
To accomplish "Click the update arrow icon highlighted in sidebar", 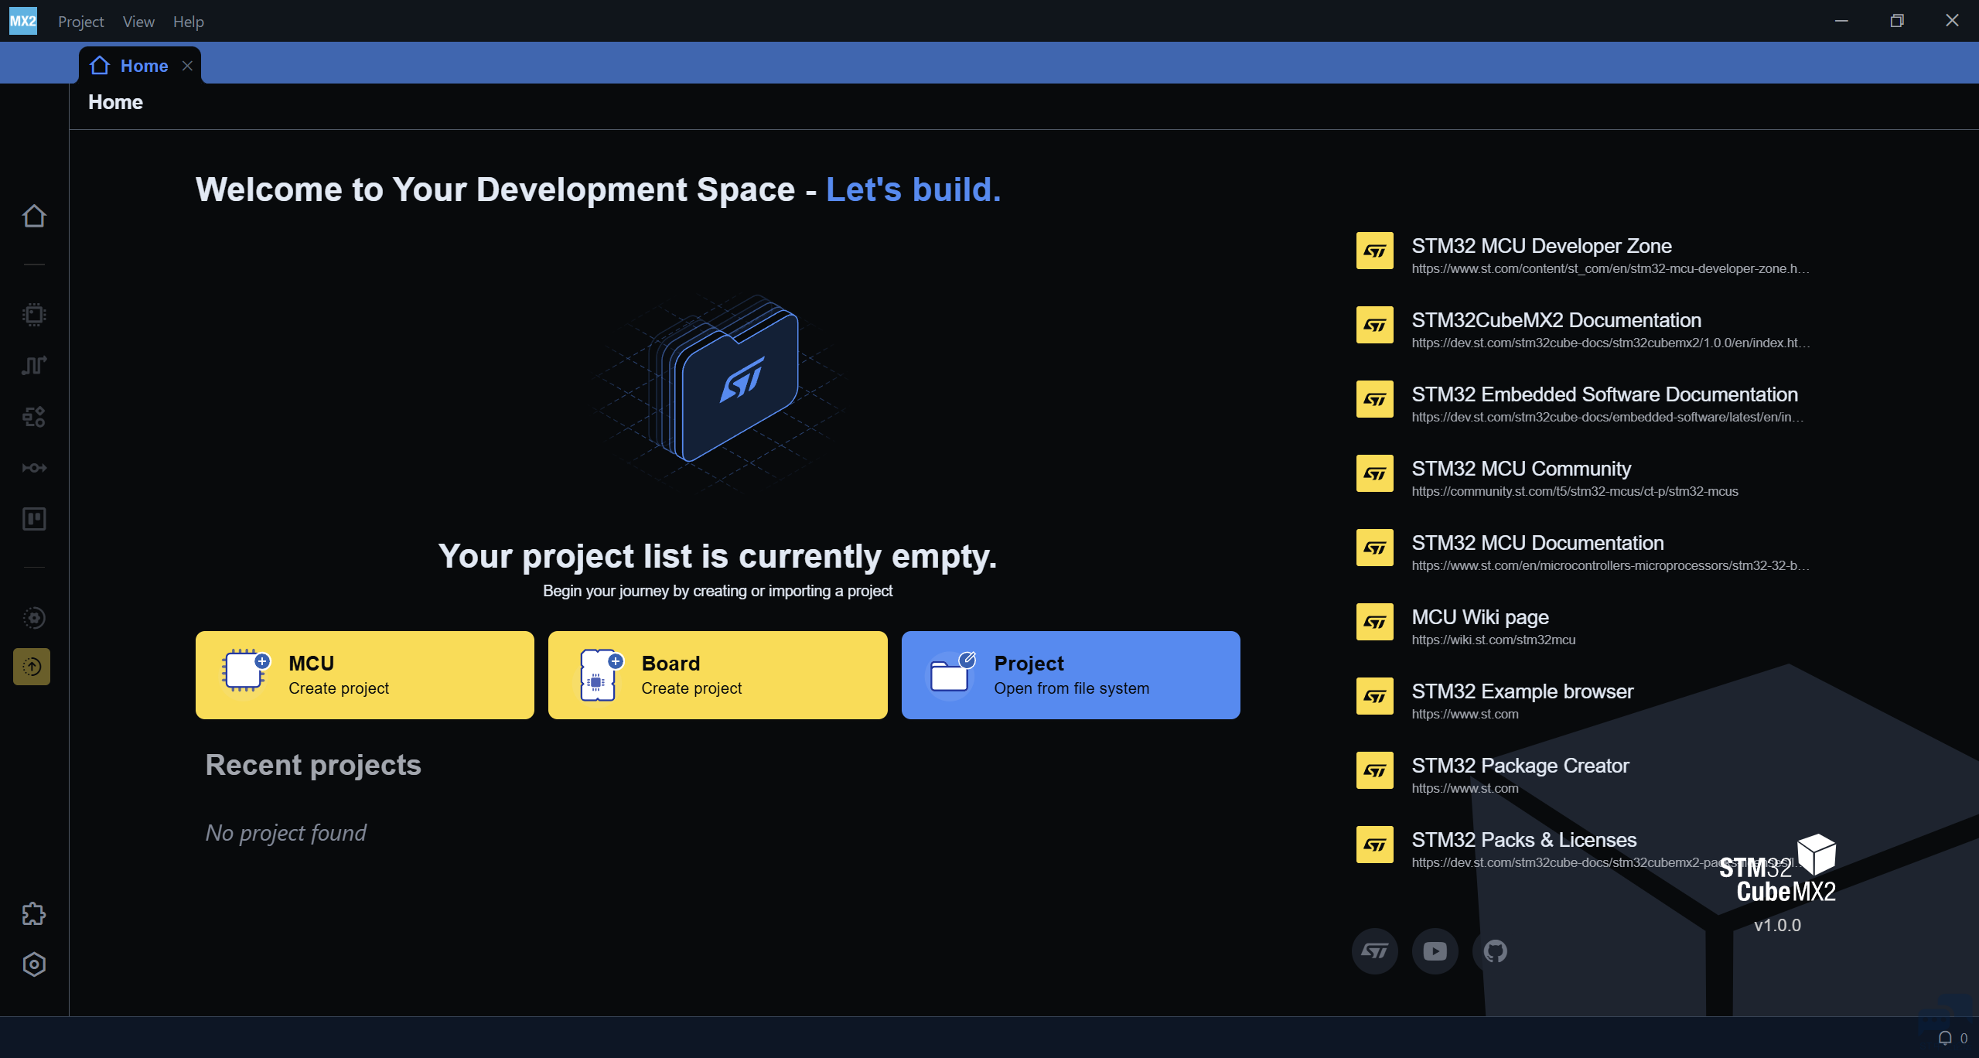I will pyautogui.click(x=32, y=667).
